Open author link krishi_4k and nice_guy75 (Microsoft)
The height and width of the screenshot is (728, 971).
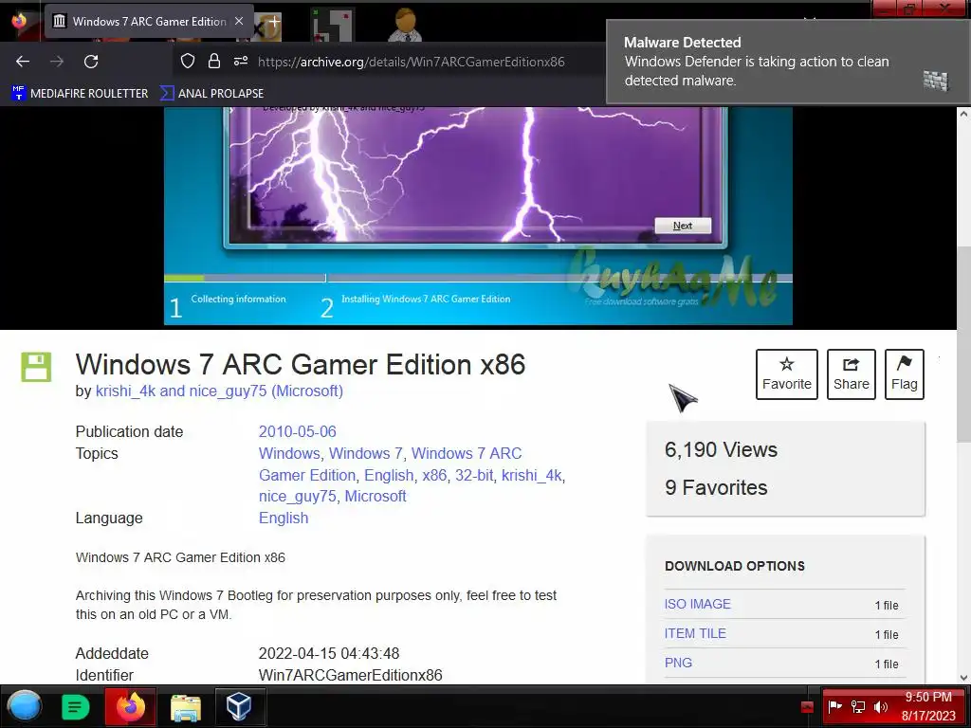(219, 391)
